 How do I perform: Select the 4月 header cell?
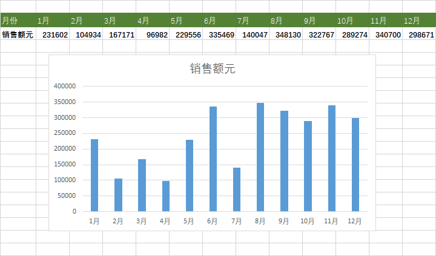pyautogui.click(x=153, y=21)
